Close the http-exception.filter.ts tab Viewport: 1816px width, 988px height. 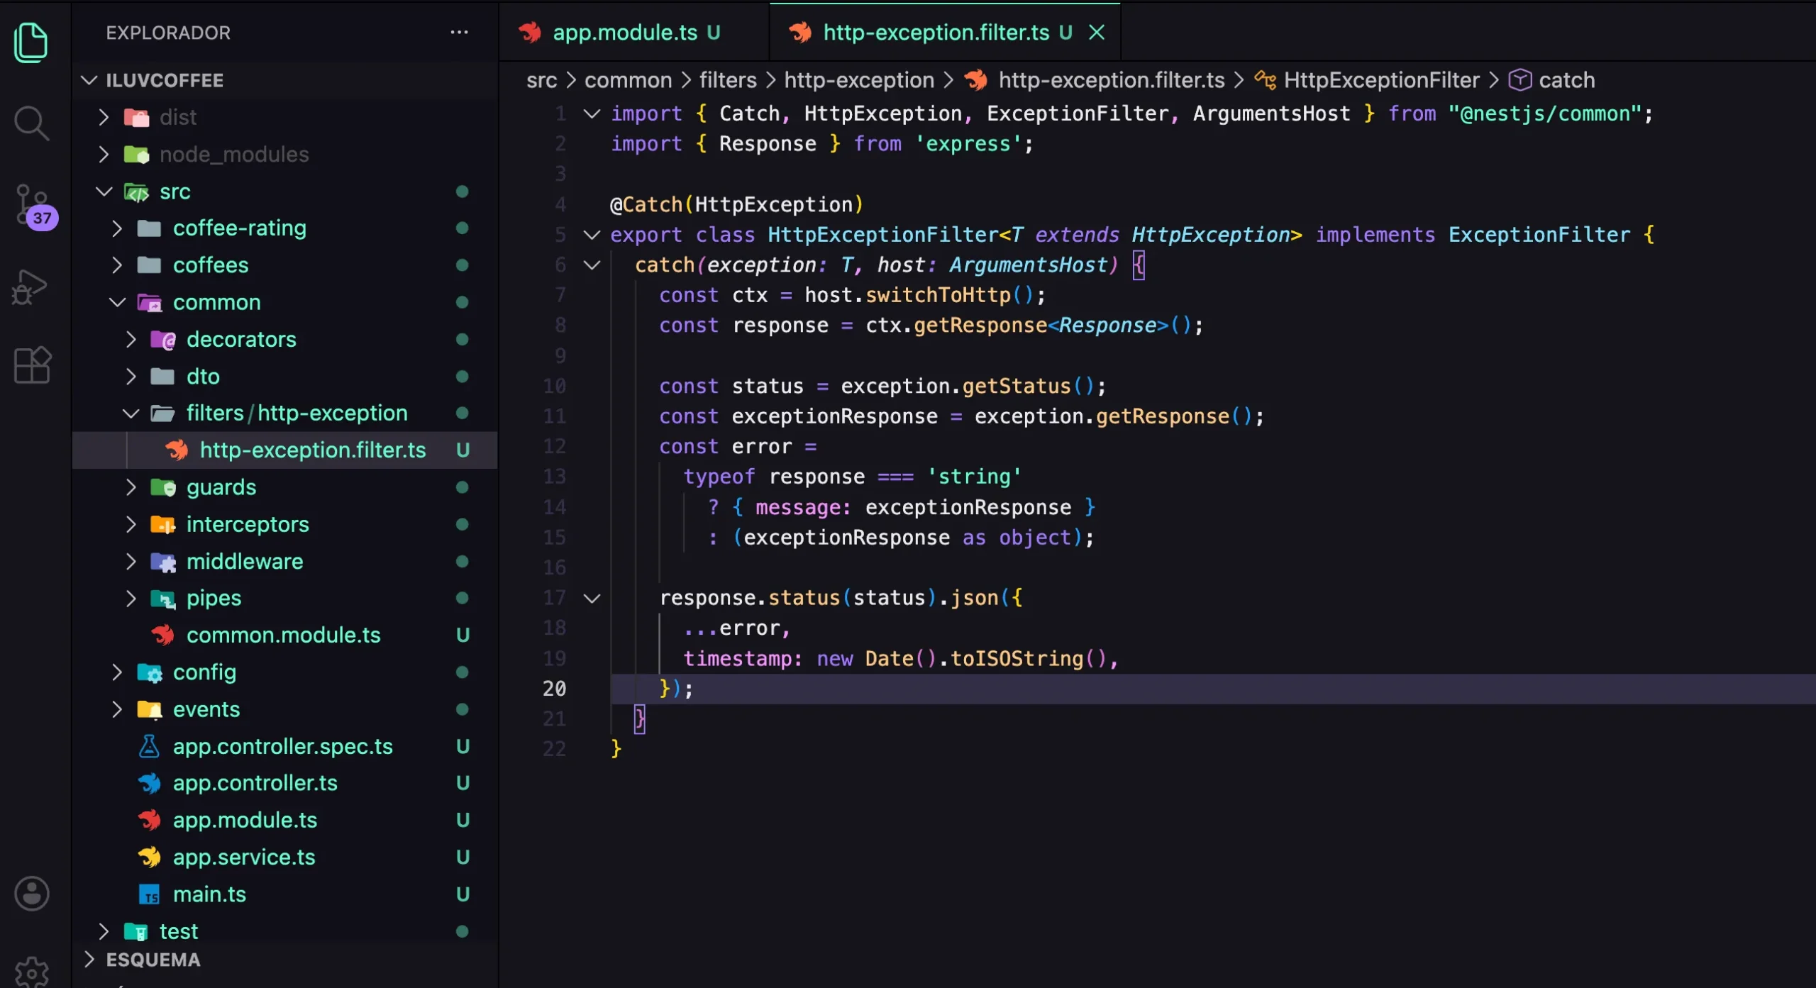pyautogui.click(x=1097, y=33)
